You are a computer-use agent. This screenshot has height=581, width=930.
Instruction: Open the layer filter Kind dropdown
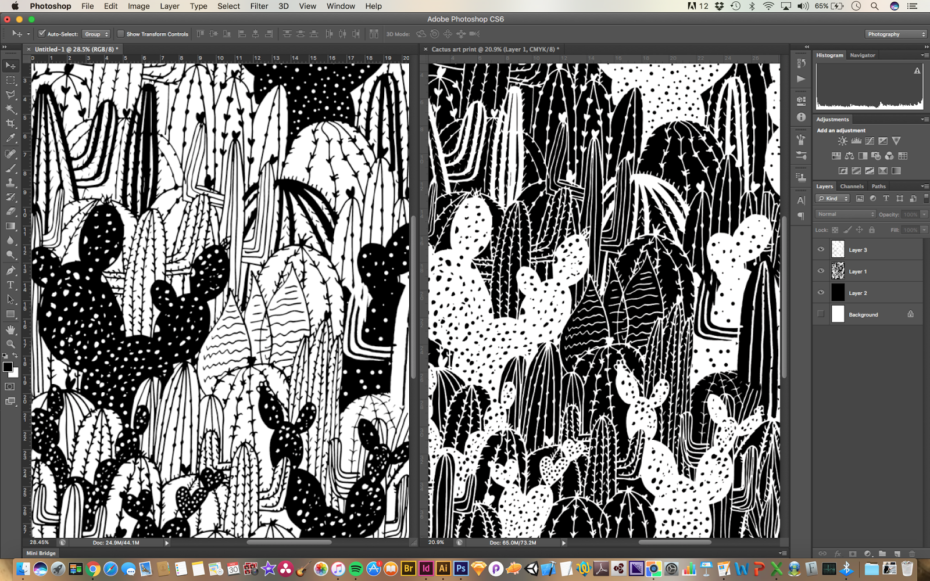coord(833,199)
